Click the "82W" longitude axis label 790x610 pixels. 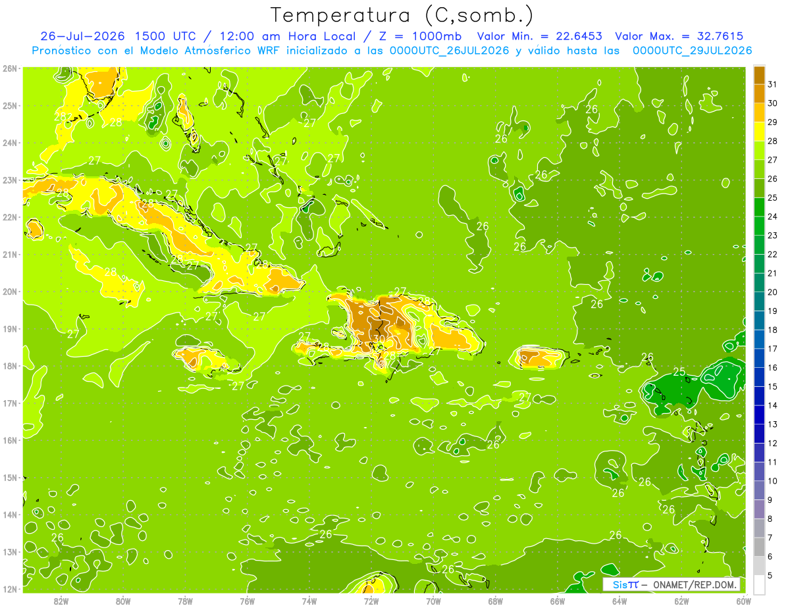coord(61,601)
